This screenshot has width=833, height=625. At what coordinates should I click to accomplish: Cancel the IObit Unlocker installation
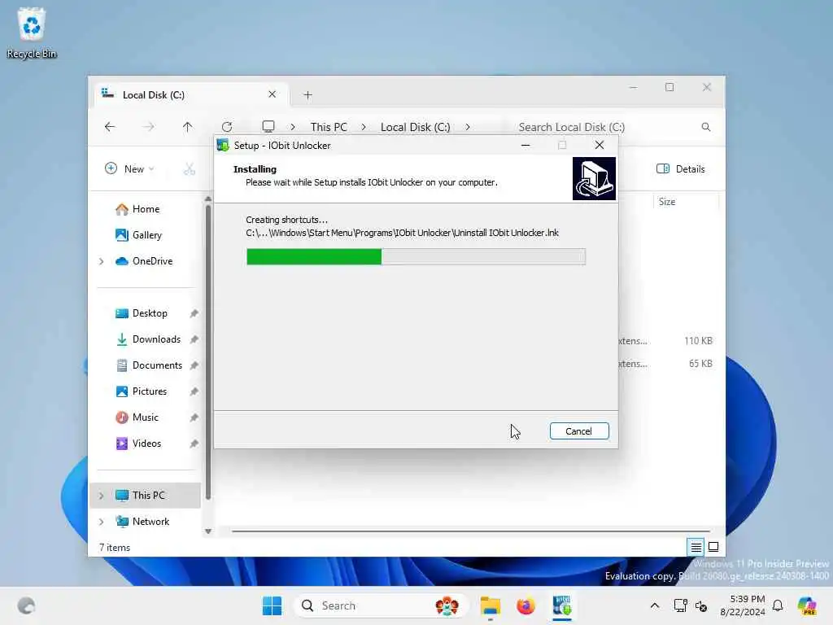[x=579, y=431]
